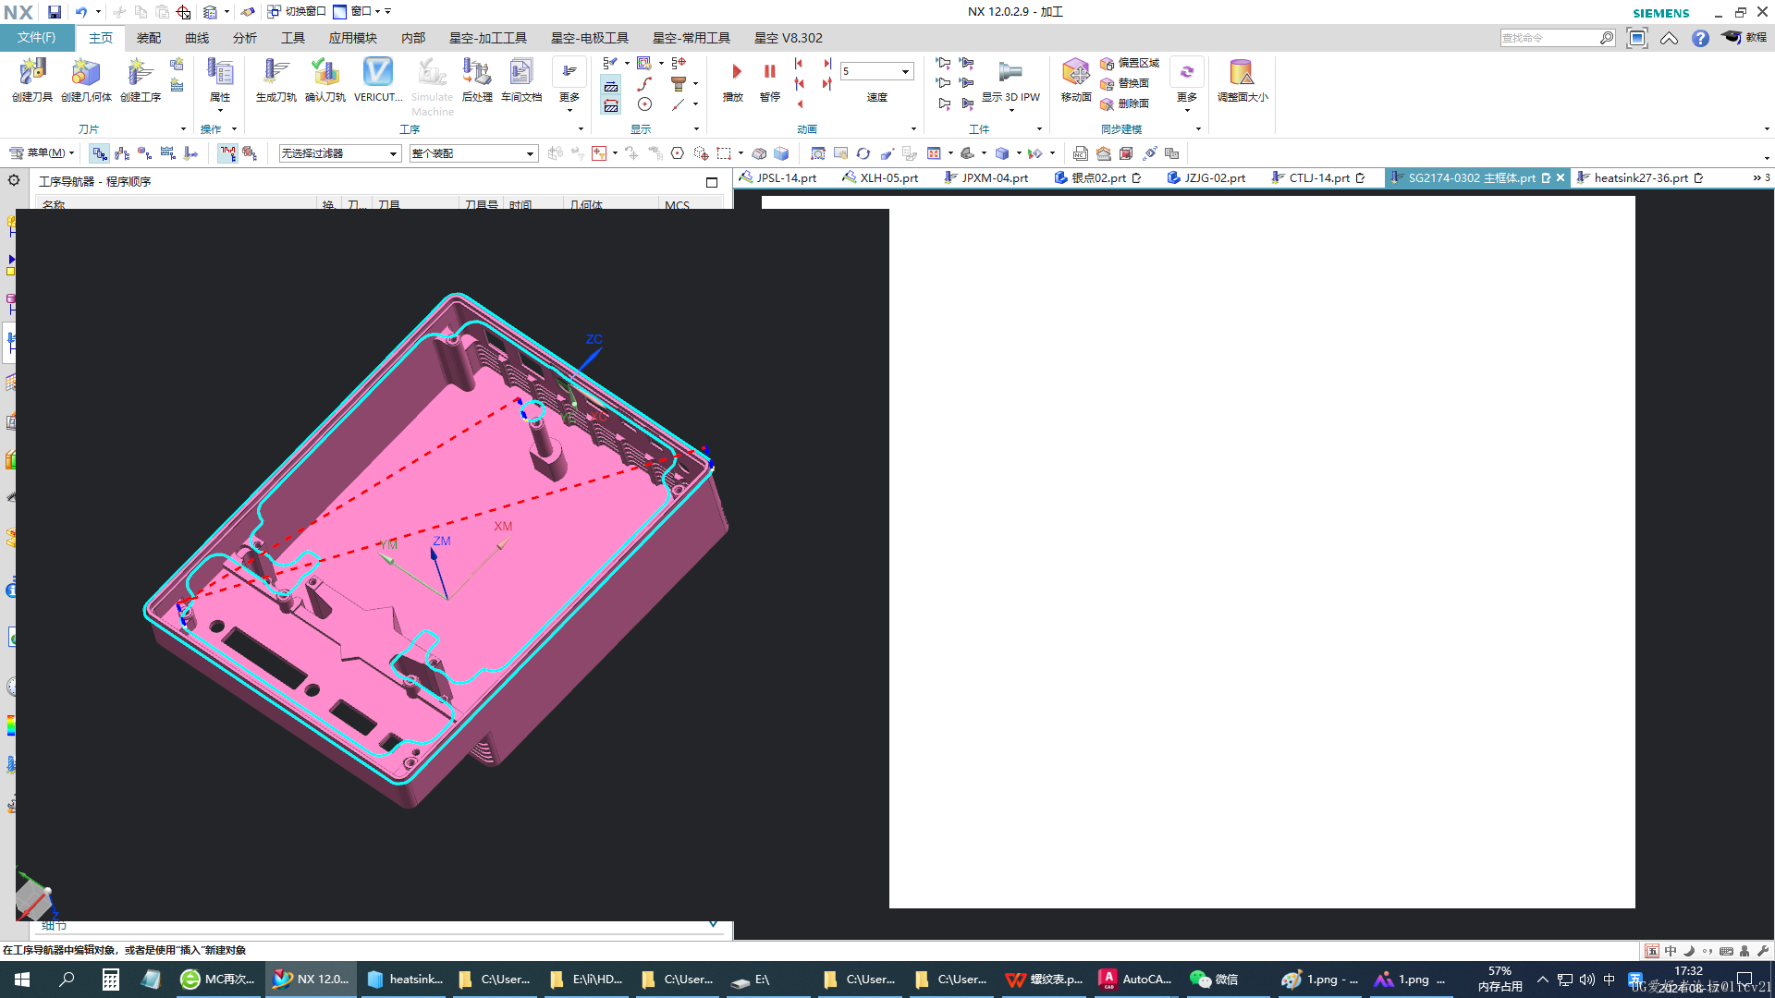Viewport: 1775px width, 998px height.
Task: Open AutoCAD from the taskbar
Action: 1135,980
